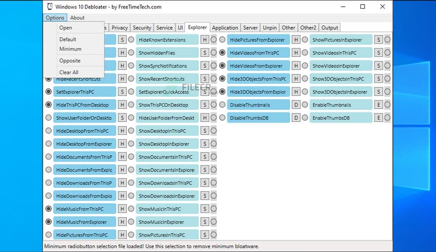This screenshot has width=436, height=252.
Task: Choose Clear All in the Options menu
Action: [74, 72]
